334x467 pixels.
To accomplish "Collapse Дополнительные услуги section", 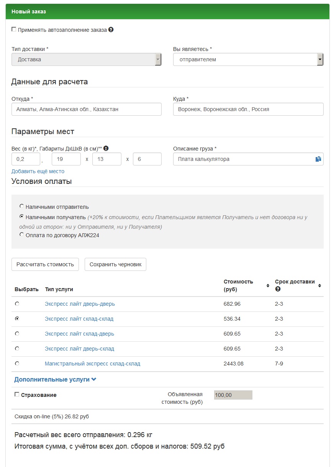I will click(x=55, y=379).
